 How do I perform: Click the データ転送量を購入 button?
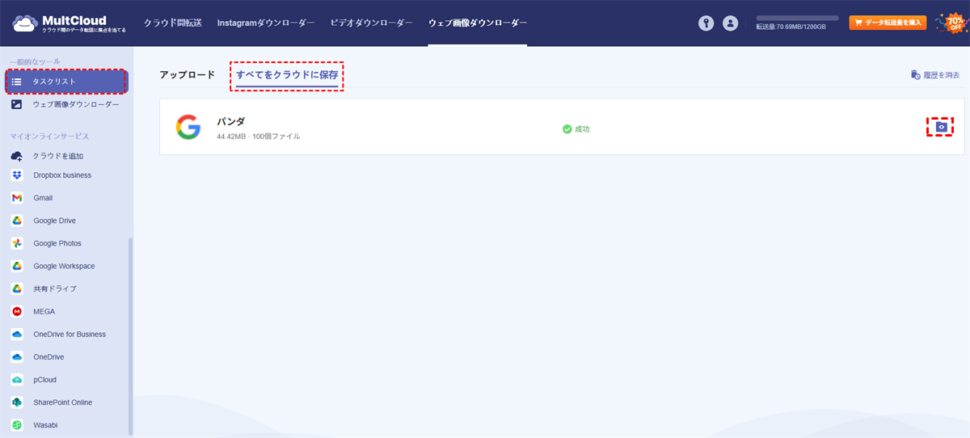[886, 23]
